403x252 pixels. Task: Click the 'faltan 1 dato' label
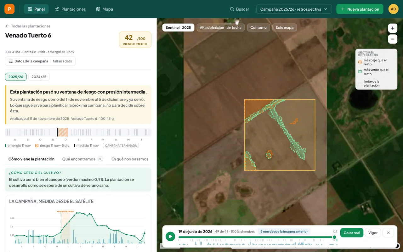[63, 61]
